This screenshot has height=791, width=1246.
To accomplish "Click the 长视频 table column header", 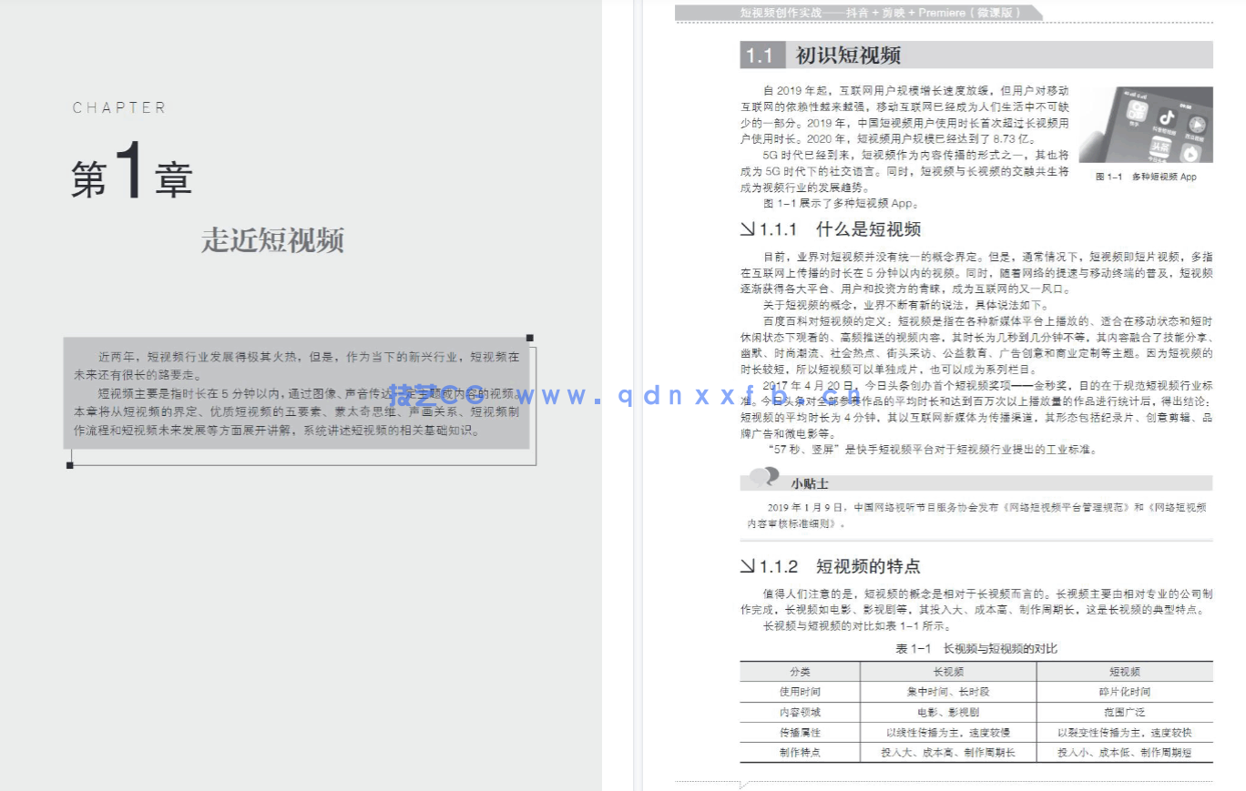I will coord(948,672).
